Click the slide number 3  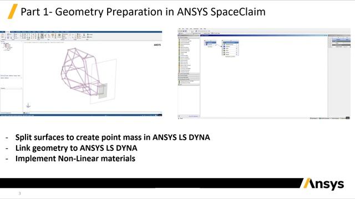pos(20,193)
